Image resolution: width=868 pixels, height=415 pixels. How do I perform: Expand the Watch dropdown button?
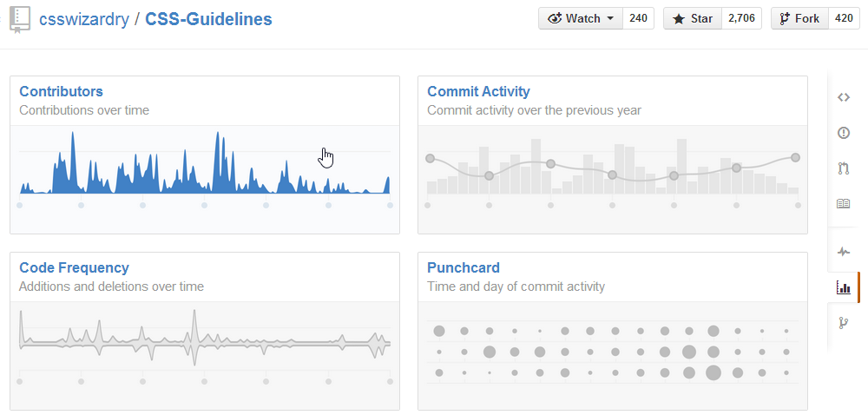point(580,18)
